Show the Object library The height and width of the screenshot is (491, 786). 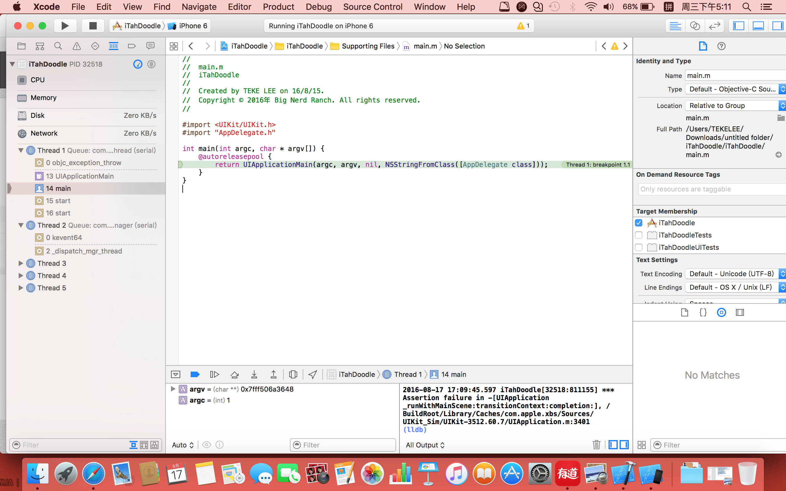pos(721,312)
